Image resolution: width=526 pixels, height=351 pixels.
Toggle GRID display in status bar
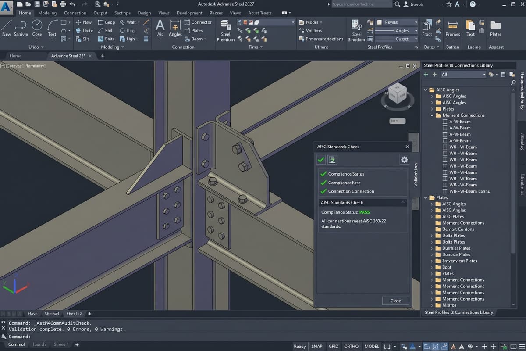pos(334,346)
